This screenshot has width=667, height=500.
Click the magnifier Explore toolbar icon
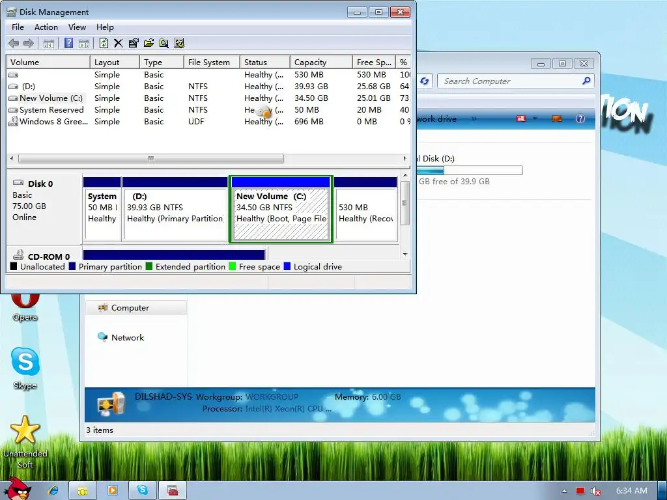[163, 43]
